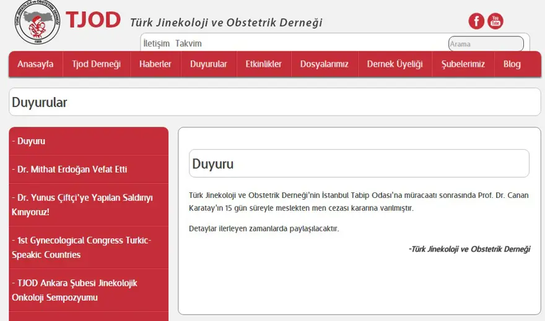Open Dr. Mithat Erdoğan Vefat Etti announcement
The image size is (545, 321).
pos(69,169)
